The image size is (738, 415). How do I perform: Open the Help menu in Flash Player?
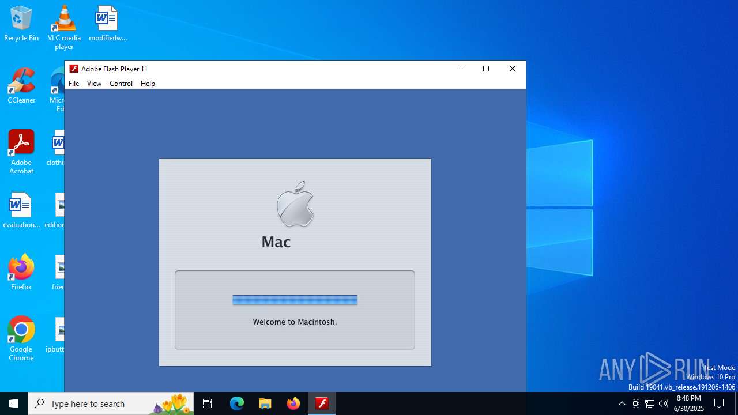(x=148, y=84)
